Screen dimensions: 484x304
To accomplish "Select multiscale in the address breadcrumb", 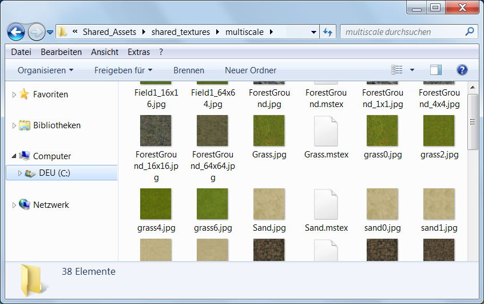I will [x=244, y=32].
